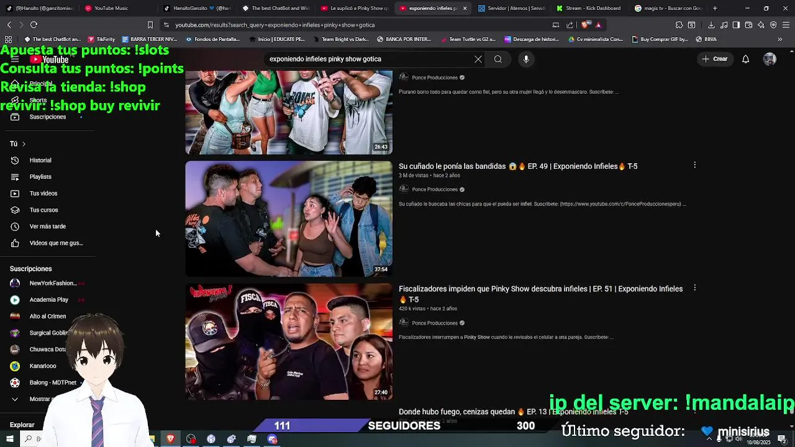The width and height of the screenshot is (795, 447).
Task: Expand bookmarks overflow chevron
Action: point(779,39)
